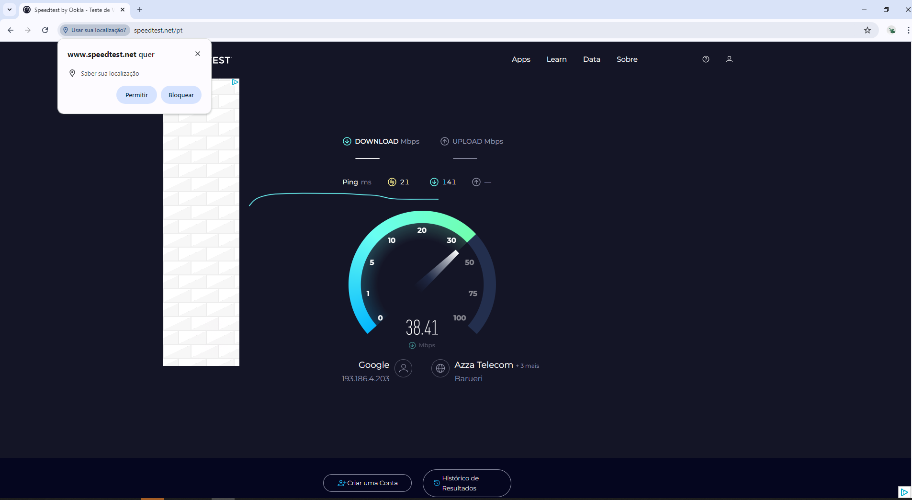The image size is (912, 500).
Task: Click the help question mark icon
Action: click(x=706, y=59)
